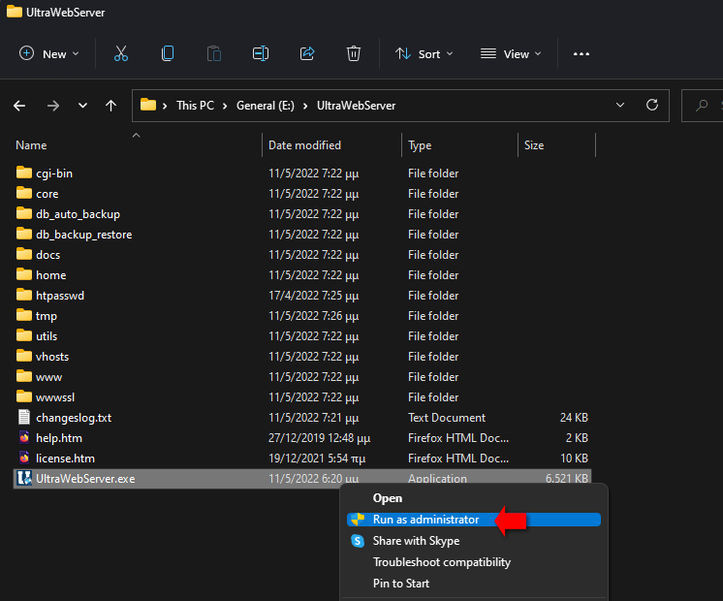723x601 pixels.
Task: Click the Rename icon in toolbar
Action: [x=261, y=53]
